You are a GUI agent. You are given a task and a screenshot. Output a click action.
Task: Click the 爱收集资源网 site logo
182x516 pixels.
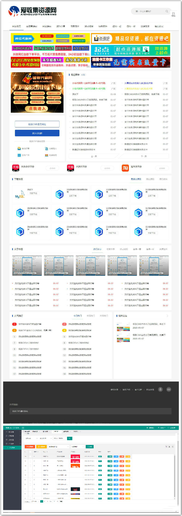(33, 11)
